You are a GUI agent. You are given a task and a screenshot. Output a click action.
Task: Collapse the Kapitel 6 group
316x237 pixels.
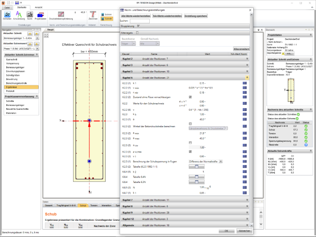[x=247, y=77]
